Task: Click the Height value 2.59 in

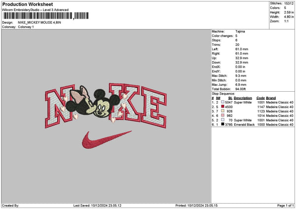Action: click(x=289, y=12)
